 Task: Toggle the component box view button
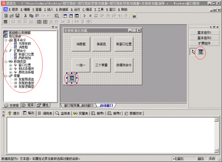tap(77, 16)
